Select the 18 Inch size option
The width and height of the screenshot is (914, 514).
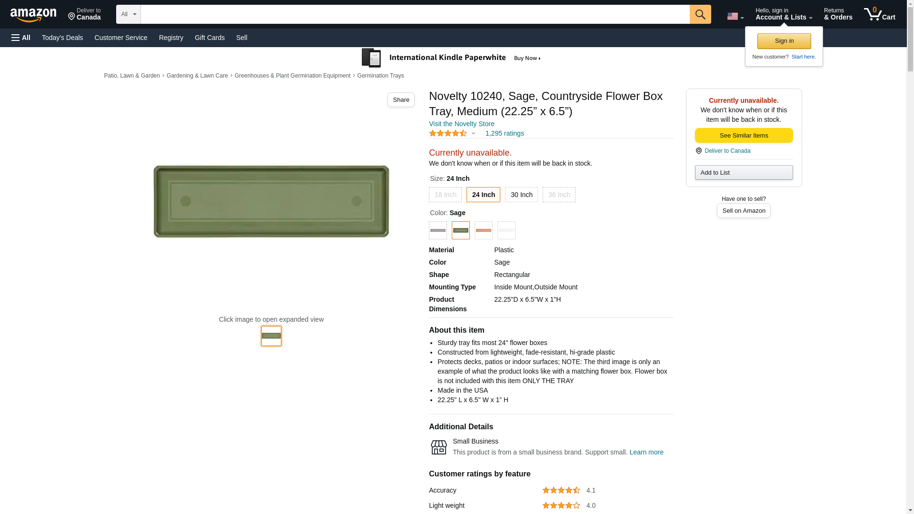[x=445, y=195]
